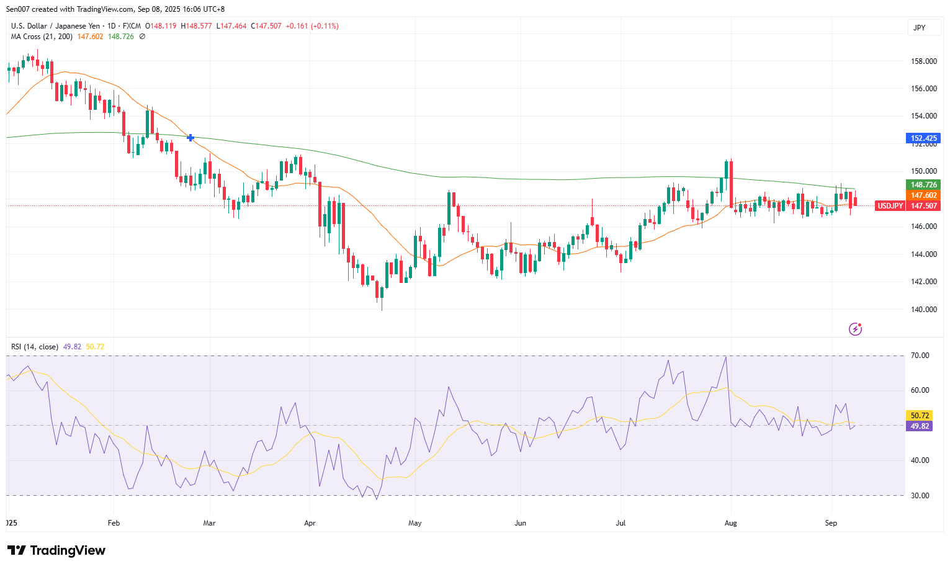Image resolution: width=950 pixels, height=569 pixels.
Task: Click the MA value 148.726 in legend
Action: (x=121, y=37)
